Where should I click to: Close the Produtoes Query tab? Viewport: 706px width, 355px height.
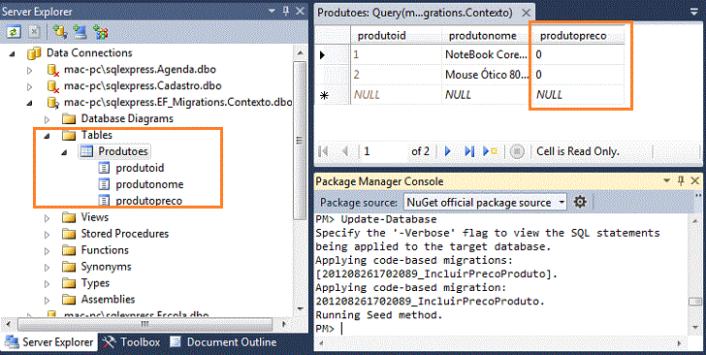point(526,13)
